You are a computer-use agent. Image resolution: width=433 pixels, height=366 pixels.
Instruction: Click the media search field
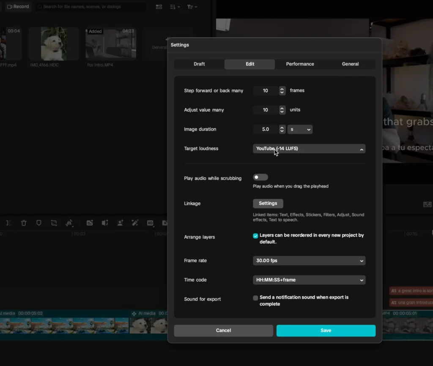[x=90, y=6]
